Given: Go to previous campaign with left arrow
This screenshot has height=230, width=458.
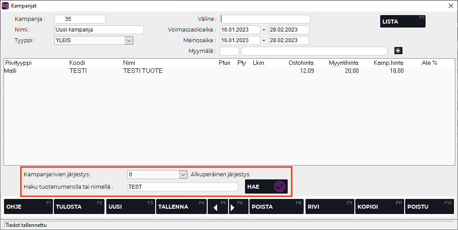Looking at the screenshot, I should coord(217,206).
